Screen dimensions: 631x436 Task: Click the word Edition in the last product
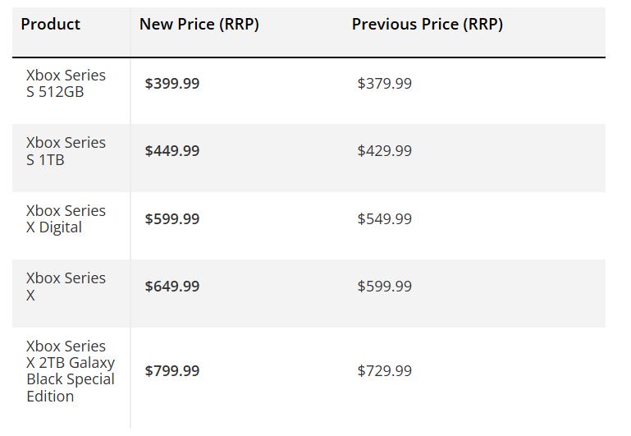[50, 397]
